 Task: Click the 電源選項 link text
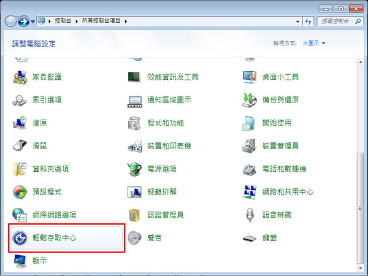point(162,169)
